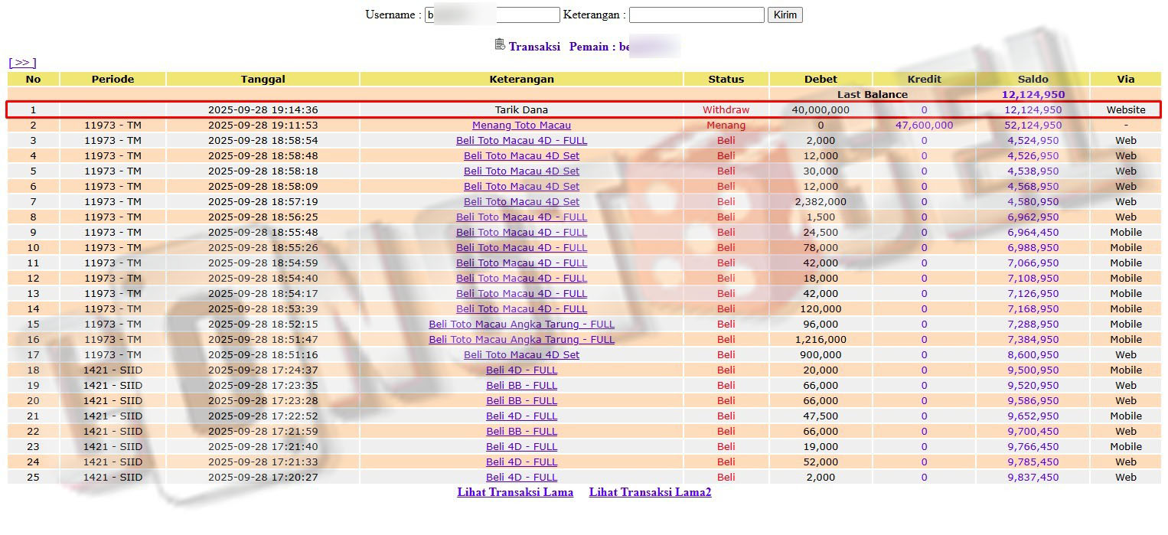Click the Lihat Transaksi Lama link
This screenshot has height=535, width=1168.
point(515,492)
